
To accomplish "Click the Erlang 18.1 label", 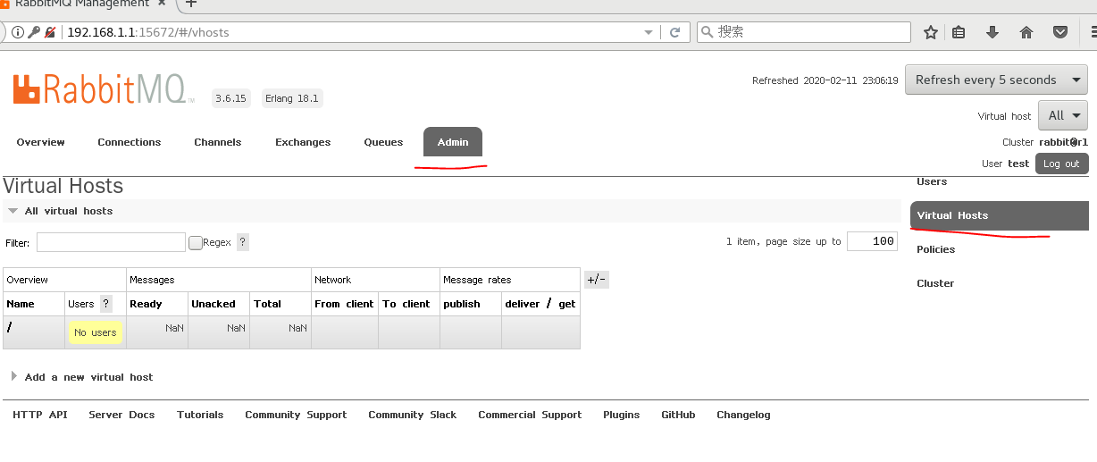I will [292, 98].
